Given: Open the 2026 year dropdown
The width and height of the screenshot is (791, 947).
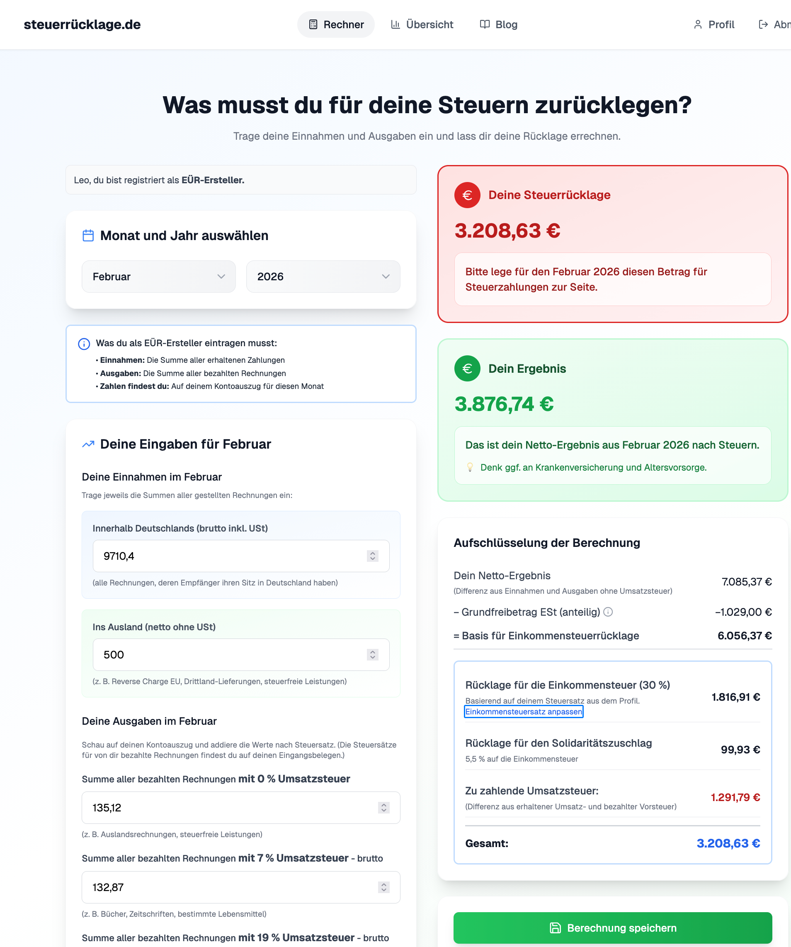Looking at the screenshot, I should pos(323,277).
